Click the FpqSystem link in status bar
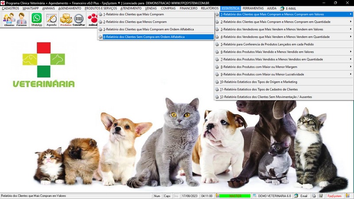Screen dimensions: 354x199 click(335, 196)
